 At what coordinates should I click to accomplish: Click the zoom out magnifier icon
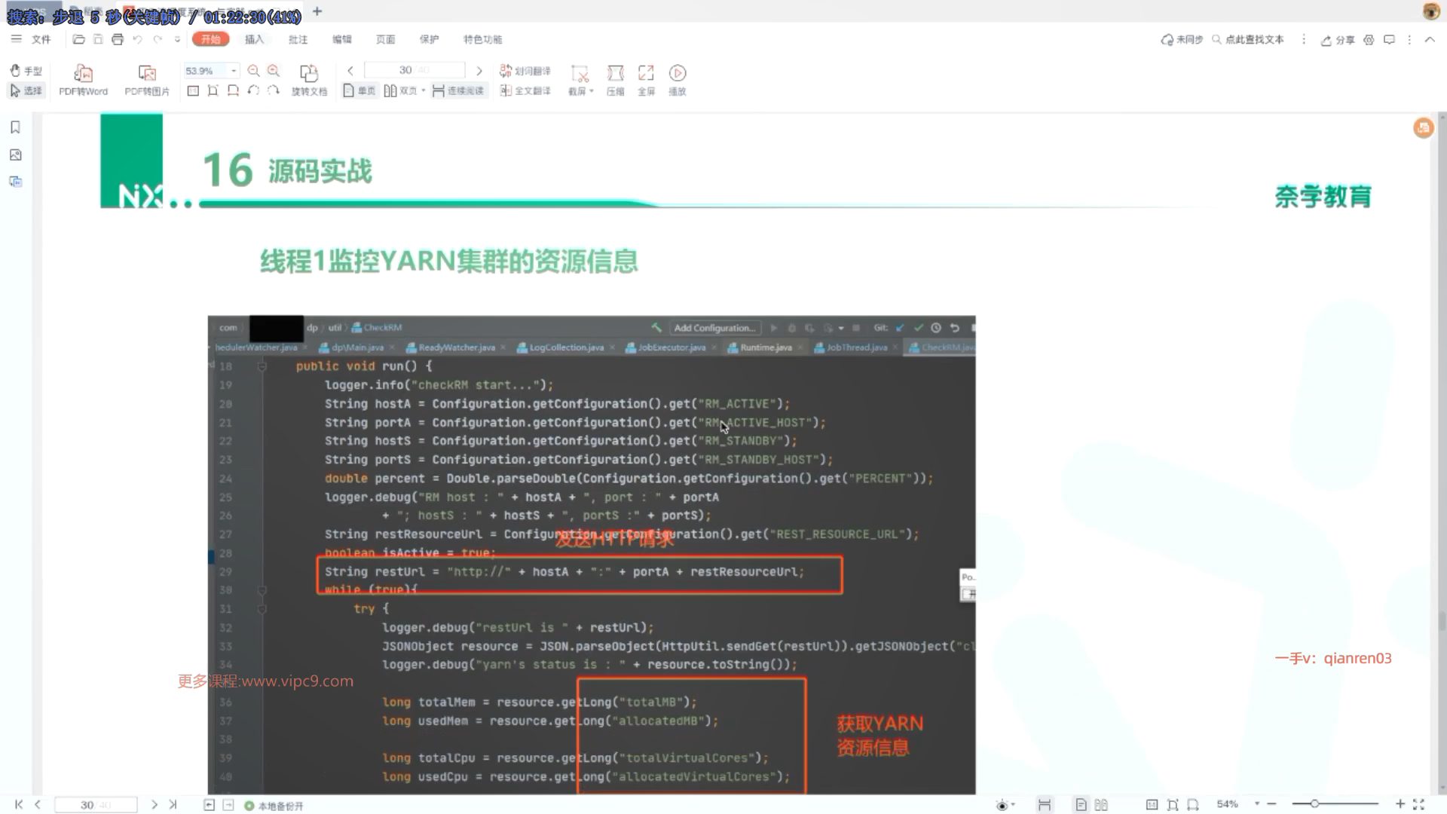coord(253,71)
